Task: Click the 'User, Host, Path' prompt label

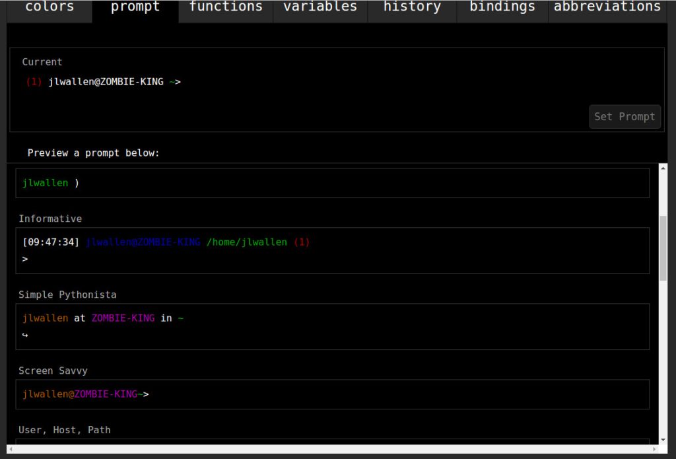Action: [x=65, y=430]
